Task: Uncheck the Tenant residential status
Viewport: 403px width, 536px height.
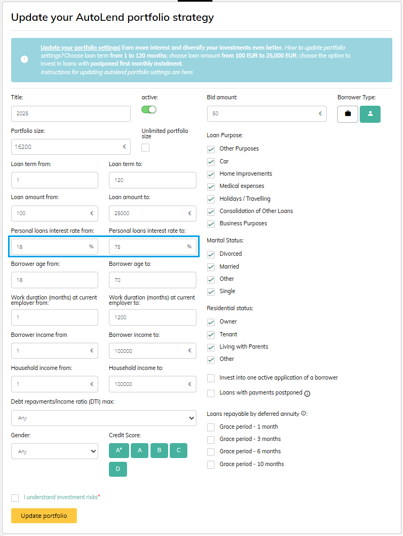Action: [x=211, y=334]
